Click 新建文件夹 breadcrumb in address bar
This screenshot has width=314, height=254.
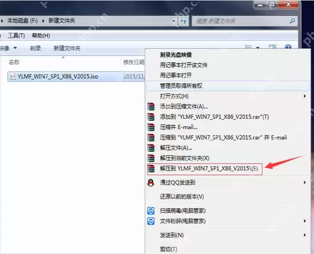(x=62, y=20)
